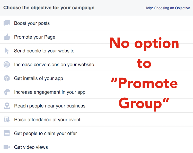
Task: Open Help: Choosing an Objective link
Action: [167, 8]
